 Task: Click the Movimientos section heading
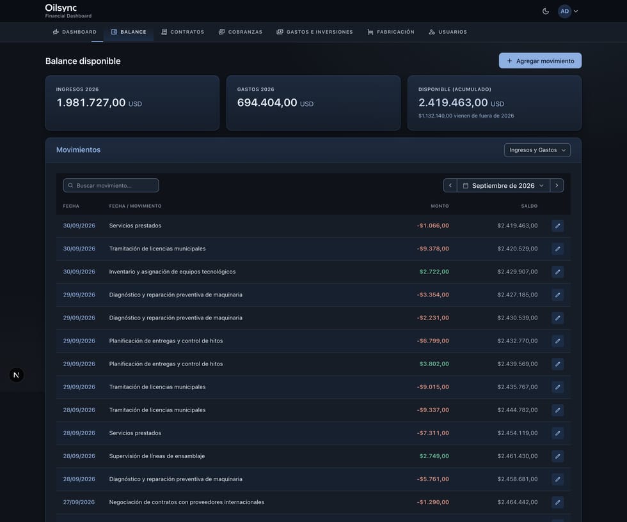pos(78,150)
